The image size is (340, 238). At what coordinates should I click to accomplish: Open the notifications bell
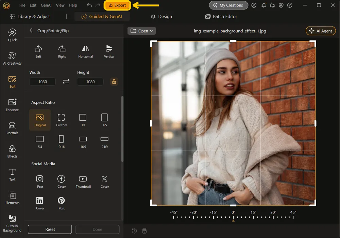(264, 5)
